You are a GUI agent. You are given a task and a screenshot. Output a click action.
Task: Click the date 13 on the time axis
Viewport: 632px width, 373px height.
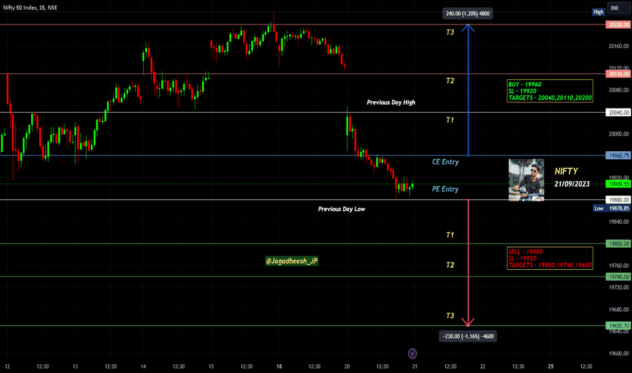pos(75,366)
